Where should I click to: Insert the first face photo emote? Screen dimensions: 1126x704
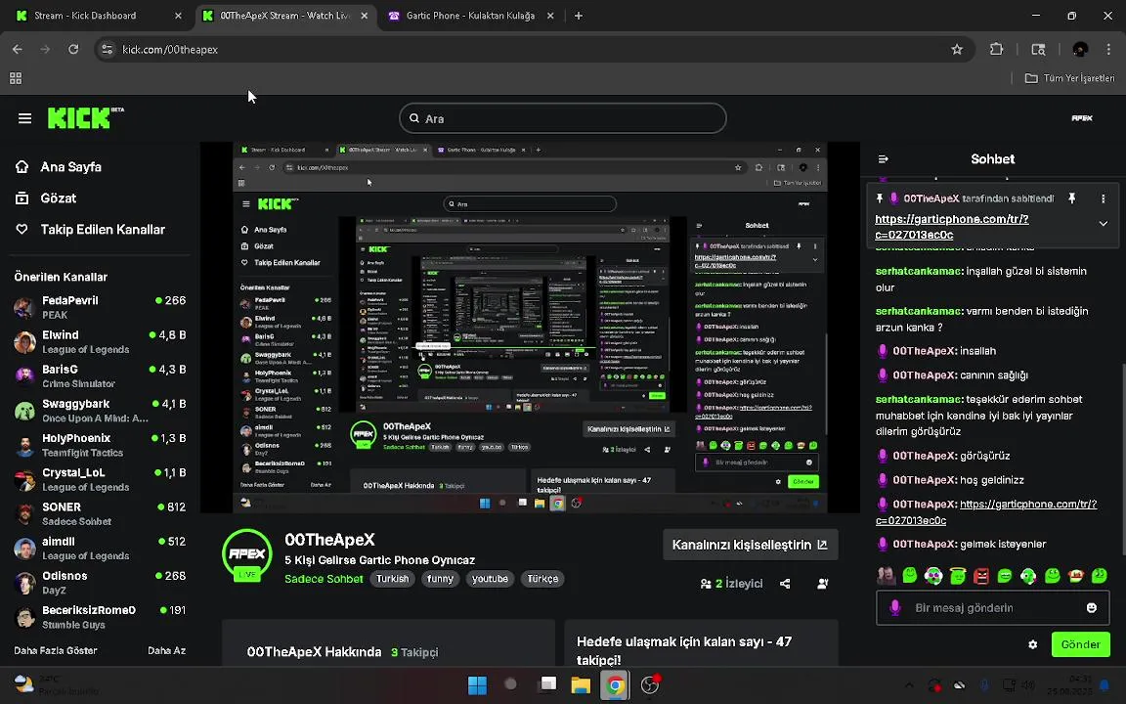click(x=887, y=575)
